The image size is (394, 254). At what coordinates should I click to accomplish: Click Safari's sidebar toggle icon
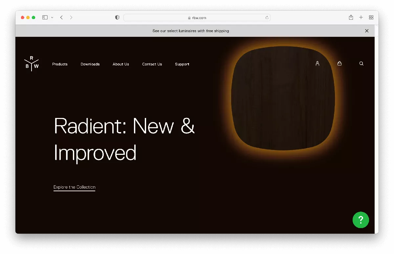tap(45, 17)
